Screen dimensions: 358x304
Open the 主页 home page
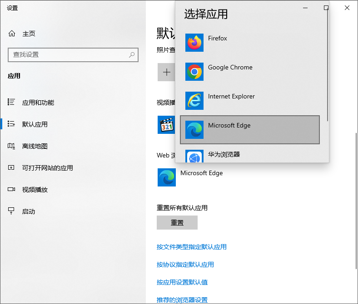29,34
